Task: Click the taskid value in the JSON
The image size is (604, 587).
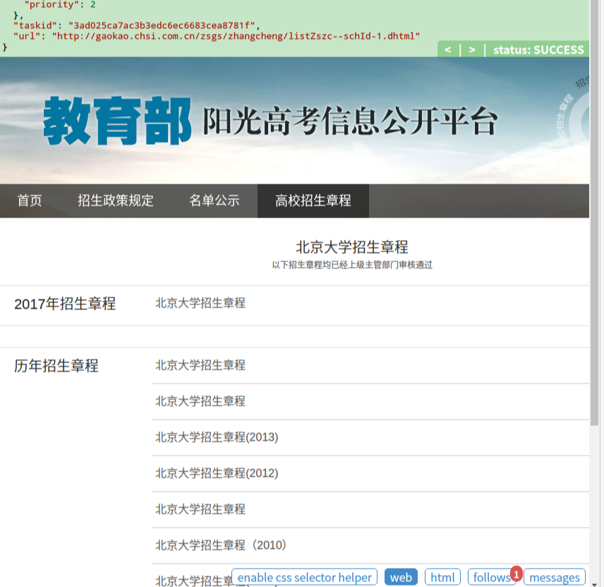Action: [x=162, y=25]
